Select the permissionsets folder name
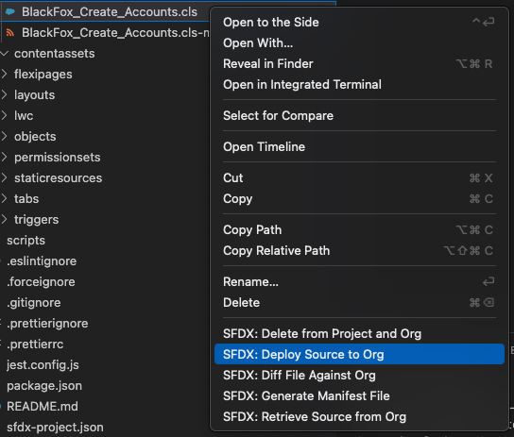 pyautogui.click(x=58, y=157)
